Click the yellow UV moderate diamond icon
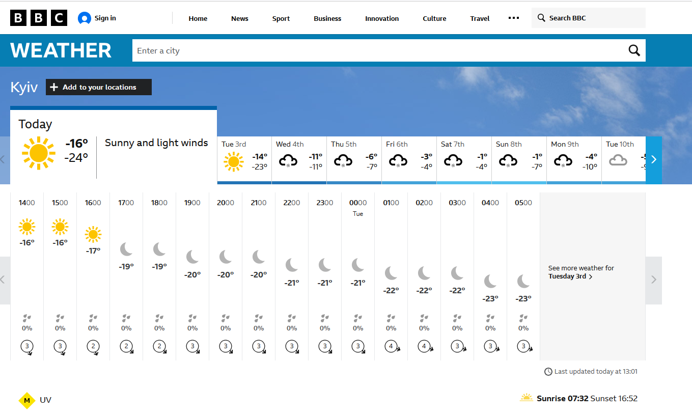The width and height of the screenshot is (692, 418). click(x=27, y=400)
